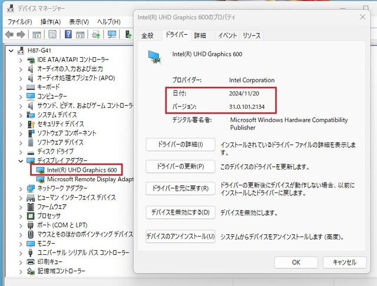Click the display adapter icon in properties dialog
377x286 pixels.
coord(155,57)
